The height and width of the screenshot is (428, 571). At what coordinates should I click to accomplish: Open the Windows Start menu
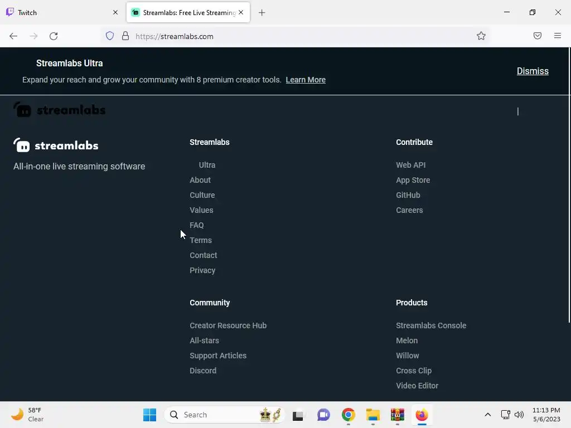click(x=149, y=415)
